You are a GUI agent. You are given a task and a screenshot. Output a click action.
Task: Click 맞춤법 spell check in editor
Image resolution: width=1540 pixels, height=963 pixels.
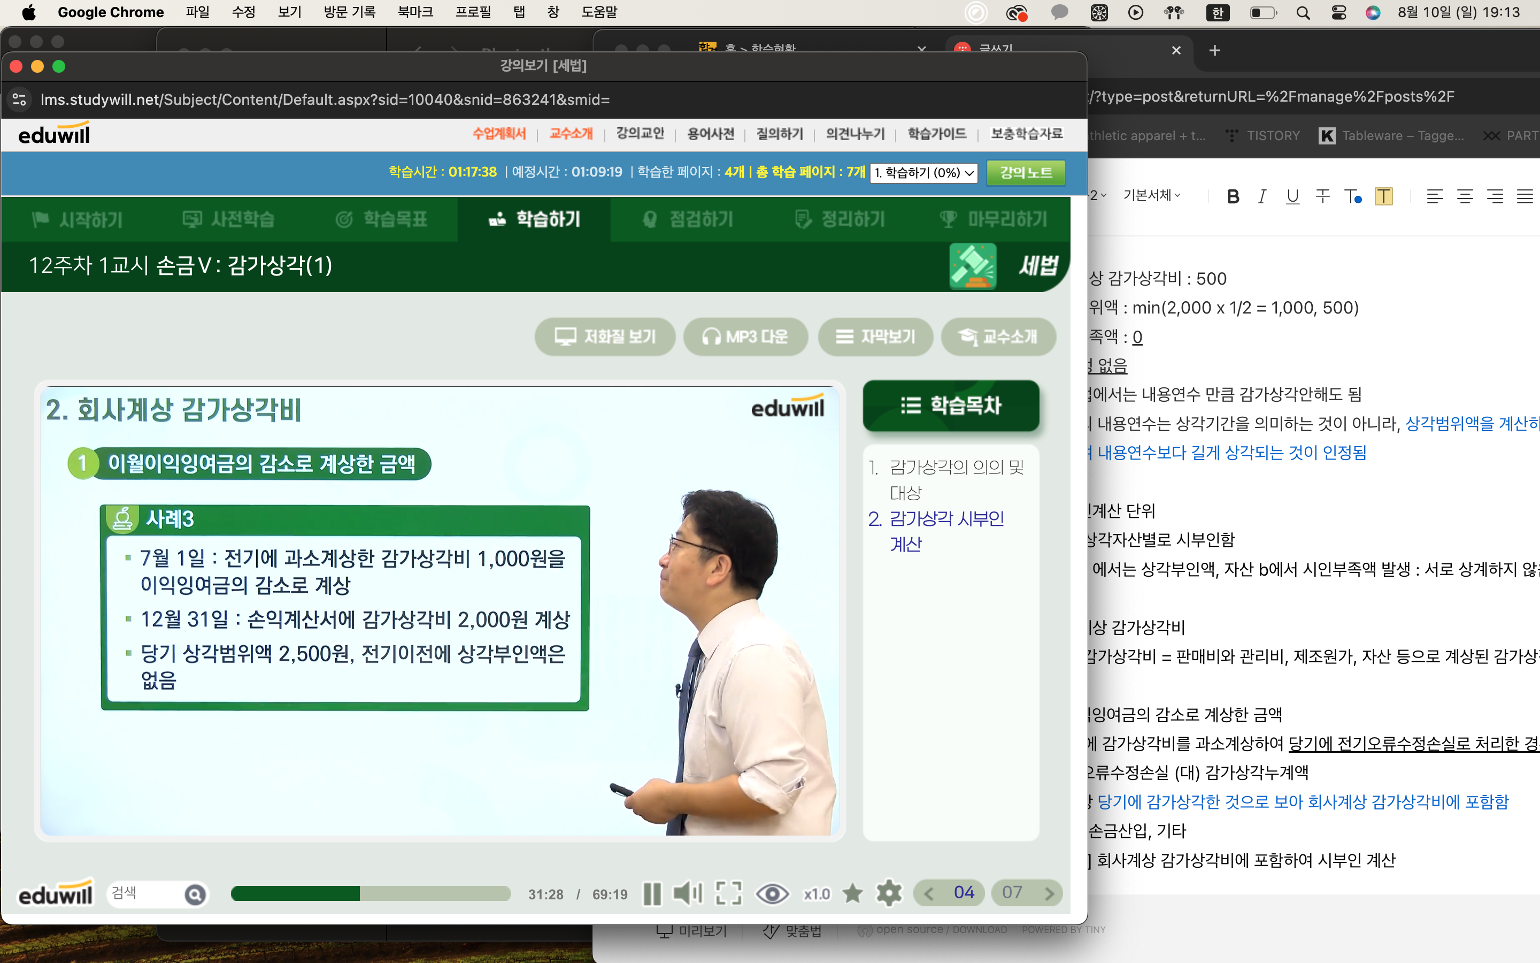tap(793, 930)
